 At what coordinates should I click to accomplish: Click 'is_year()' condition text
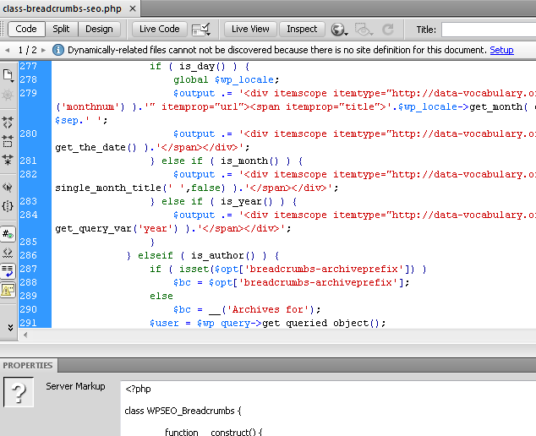coord(246,202)
